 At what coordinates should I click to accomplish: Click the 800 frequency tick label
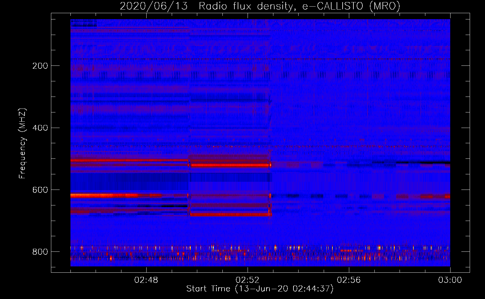pos(40,252)
